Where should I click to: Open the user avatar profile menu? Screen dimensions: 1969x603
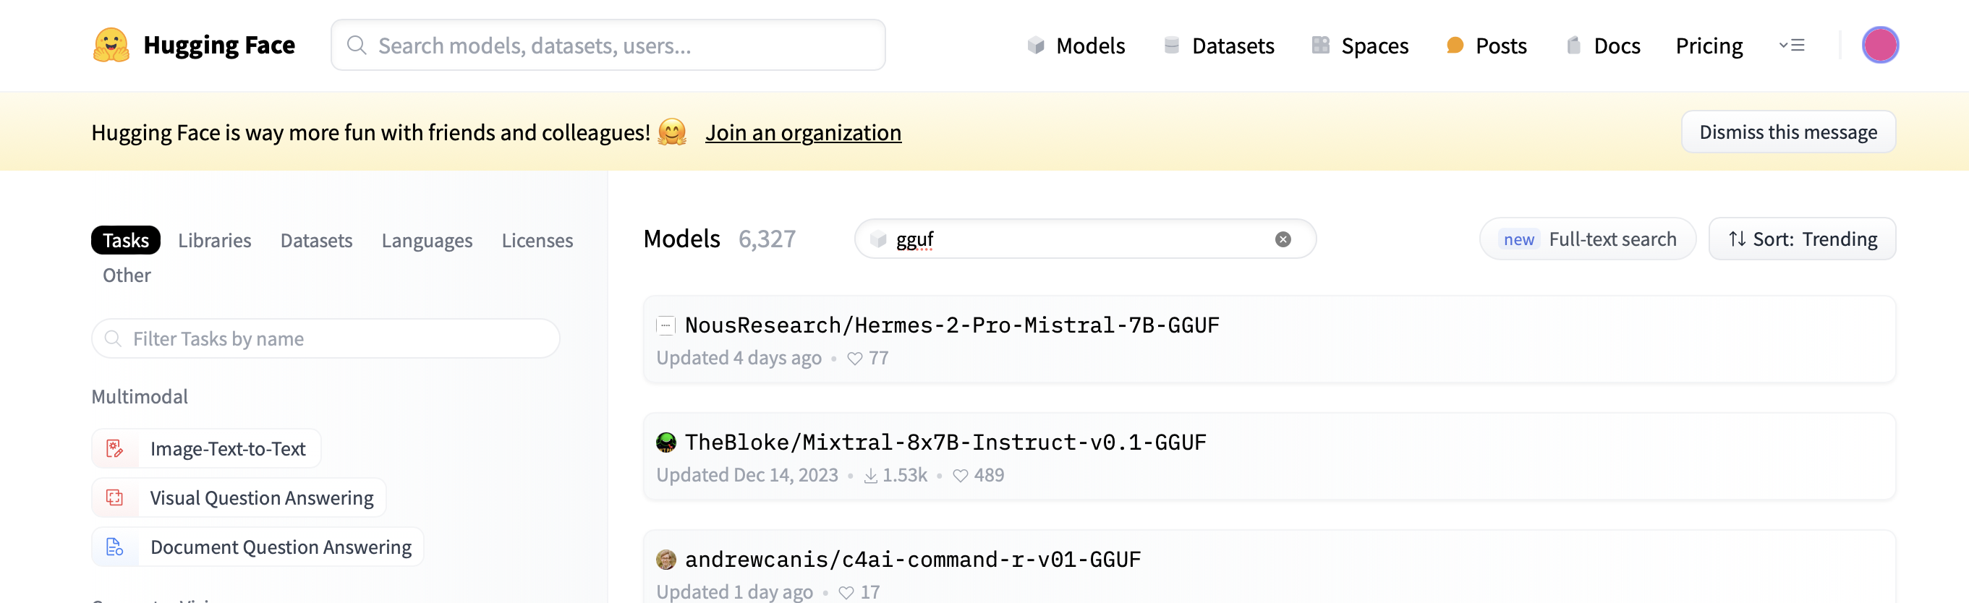point(1879,45)
